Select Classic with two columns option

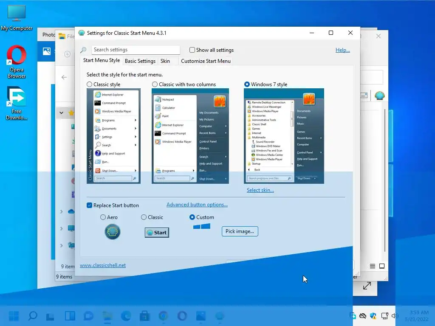(x=155, y=84)
